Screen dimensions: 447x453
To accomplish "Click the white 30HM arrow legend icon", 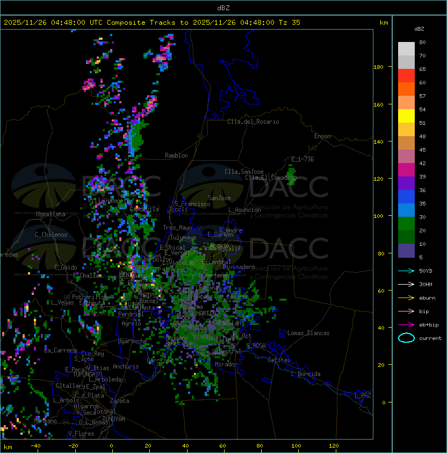I will click(406, 284).
